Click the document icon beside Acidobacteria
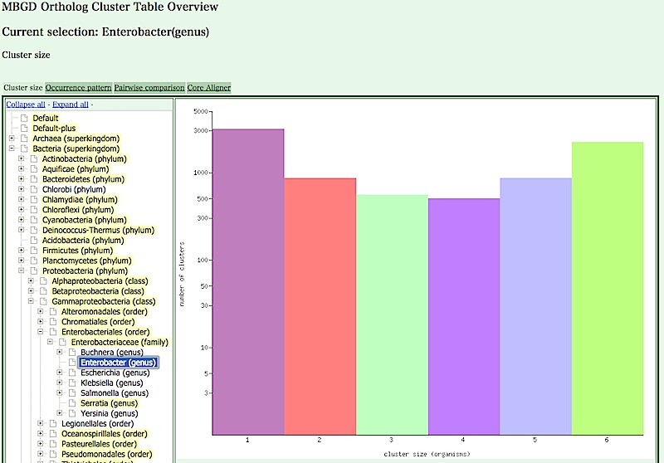This screenshot has height=463, width=664. pos(33,240)
